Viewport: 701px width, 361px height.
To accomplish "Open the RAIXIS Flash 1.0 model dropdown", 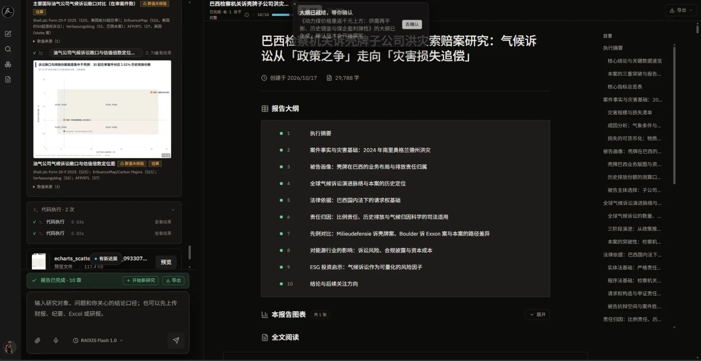I will coord(98,340).
